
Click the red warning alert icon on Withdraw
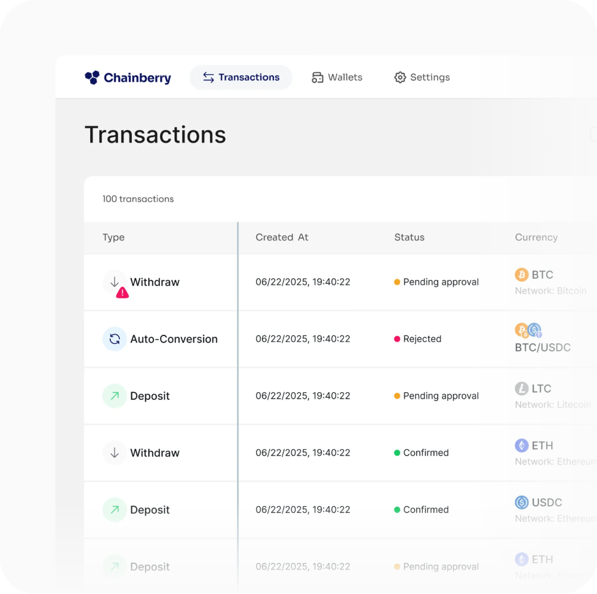click(122, 293)
